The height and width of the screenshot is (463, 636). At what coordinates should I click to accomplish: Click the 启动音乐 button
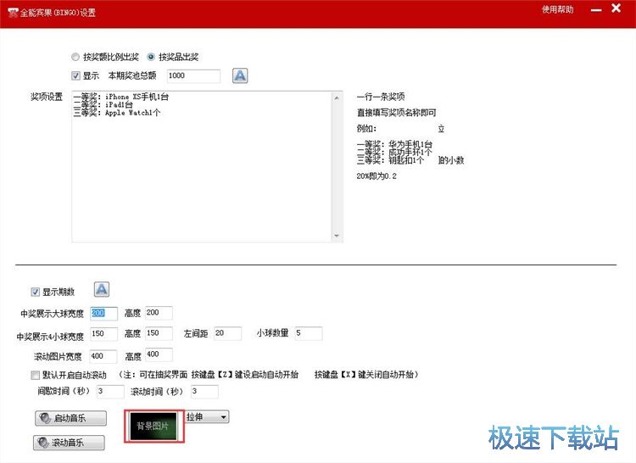pyautogui.click(x=70, y=418)
